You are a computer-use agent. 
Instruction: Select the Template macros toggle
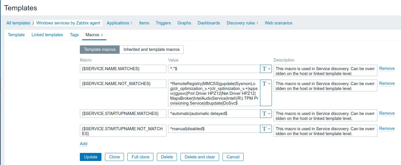point(100,49)
